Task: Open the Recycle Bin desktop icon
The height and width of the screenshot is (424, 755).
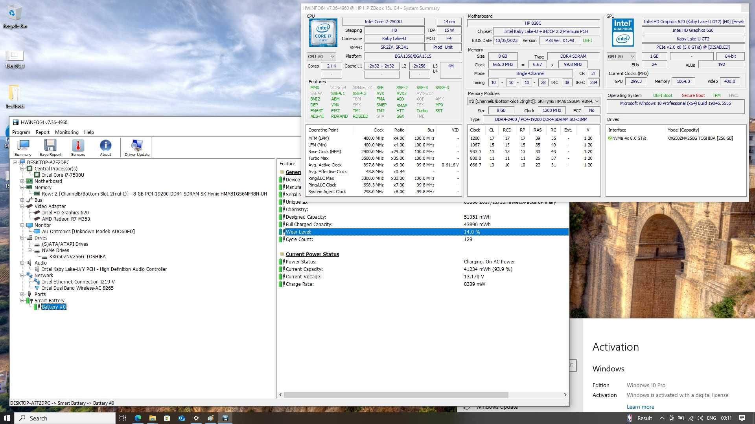Action: pos(15,16)
